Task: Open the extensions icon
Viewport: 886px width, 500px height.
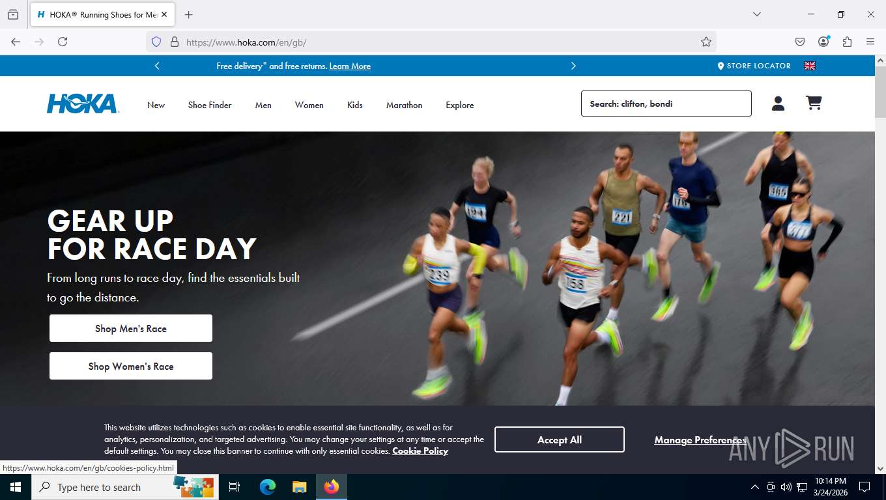Action: tap(847, 42)
